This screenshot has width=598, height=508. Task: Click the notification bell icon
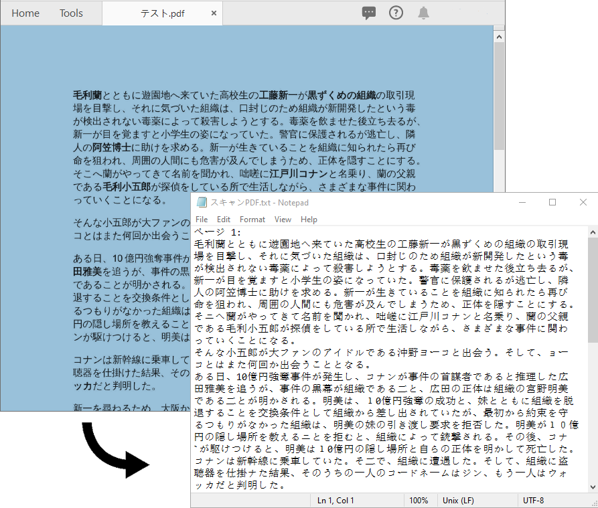coord(423,12)
